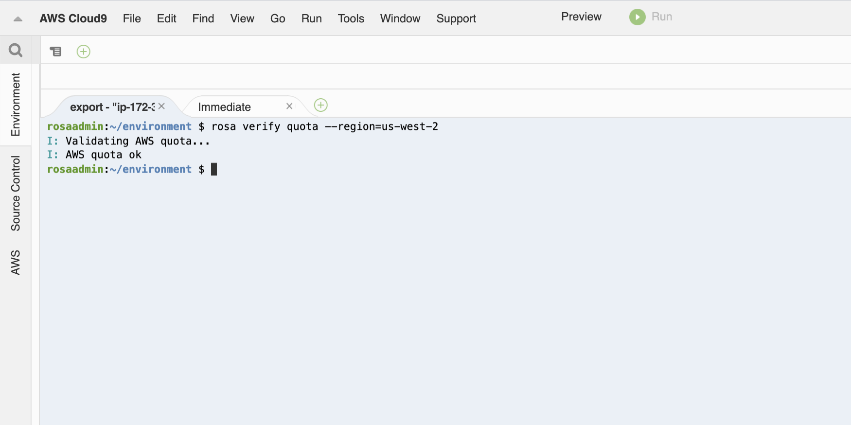This screenshot has width=851, height=425.
Task: Open the File menu
Action: pyautogui.click(x=132, y=18)
